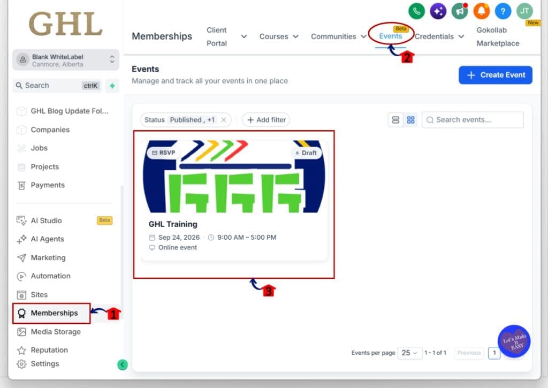Click the Media Storage image icon

pos(21,332)
